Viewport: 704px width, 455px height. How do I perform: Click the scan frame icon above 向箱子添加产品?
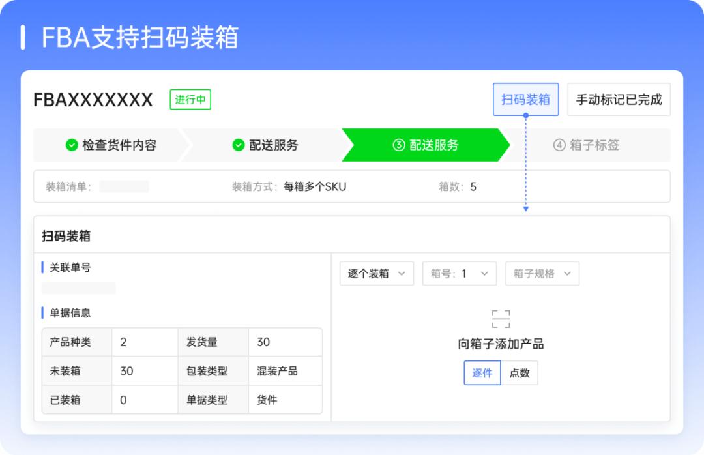click(x=501, y=319)
